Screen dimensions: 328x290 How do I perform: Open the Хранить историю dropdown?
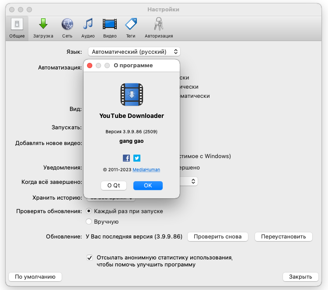point(111,199)
